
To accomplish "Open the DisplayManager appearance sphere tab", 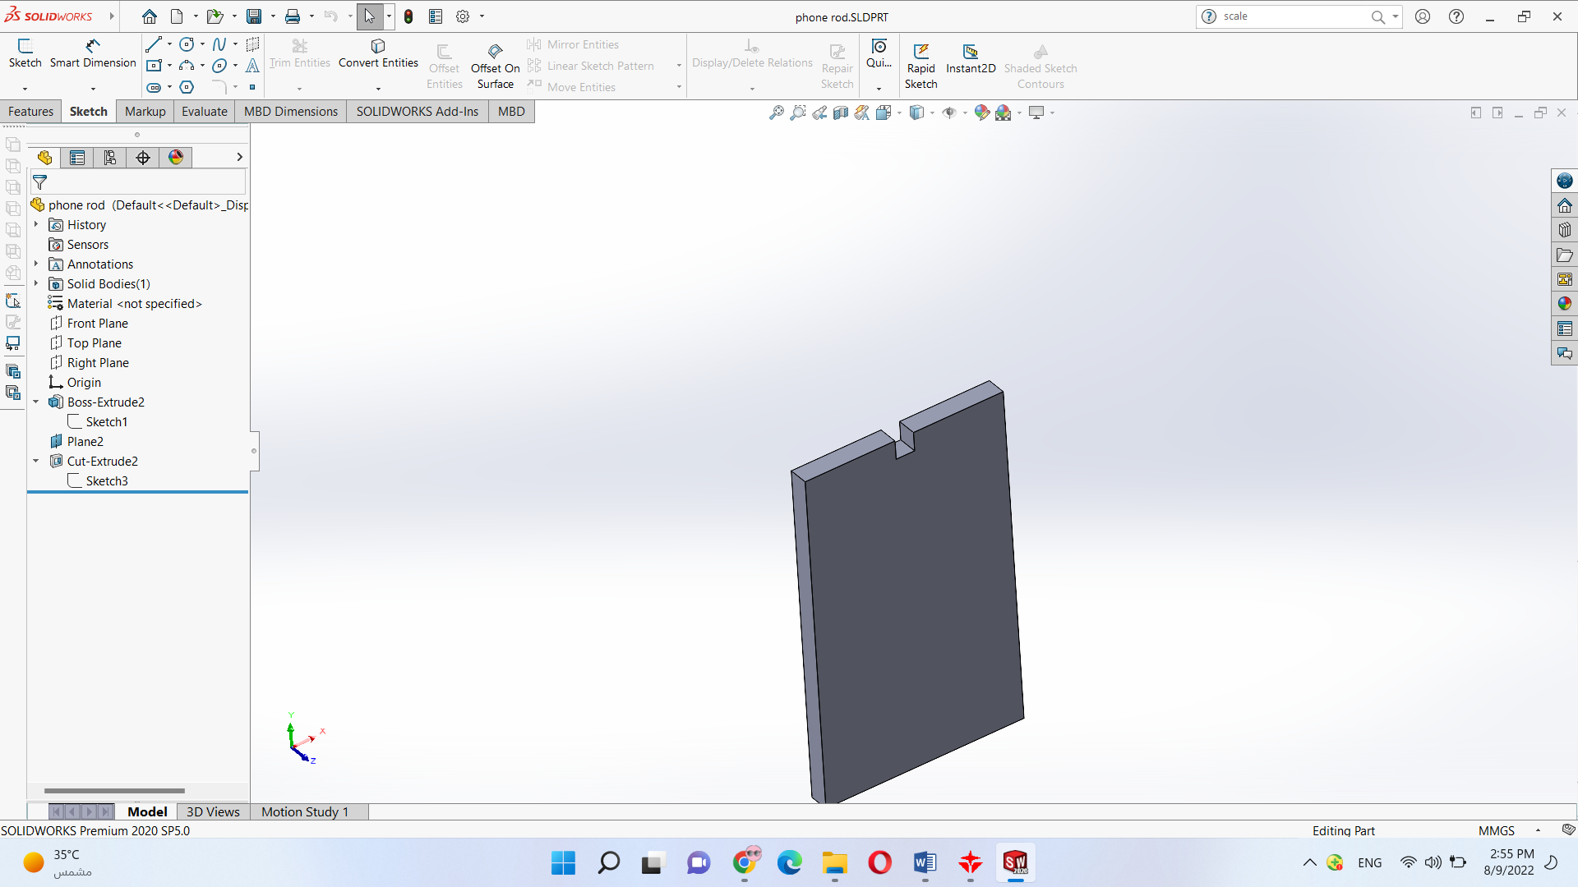I will click(x=176, y=157).
